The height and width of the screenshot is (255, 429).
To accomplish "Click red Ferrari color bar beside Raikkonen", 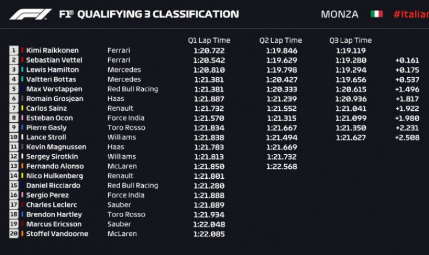I will pos(22,50).
